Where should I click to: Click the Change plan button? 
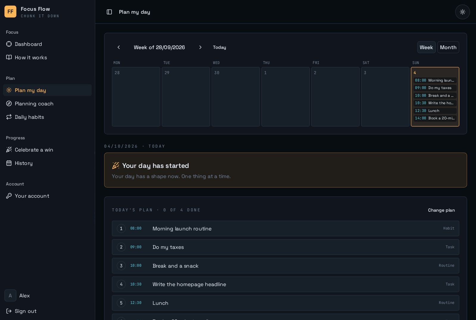(441, 210)
